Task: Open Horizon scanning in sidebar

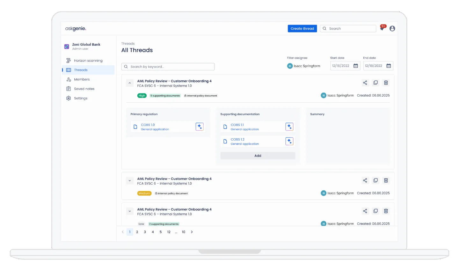Action: [x=88, y=61]
